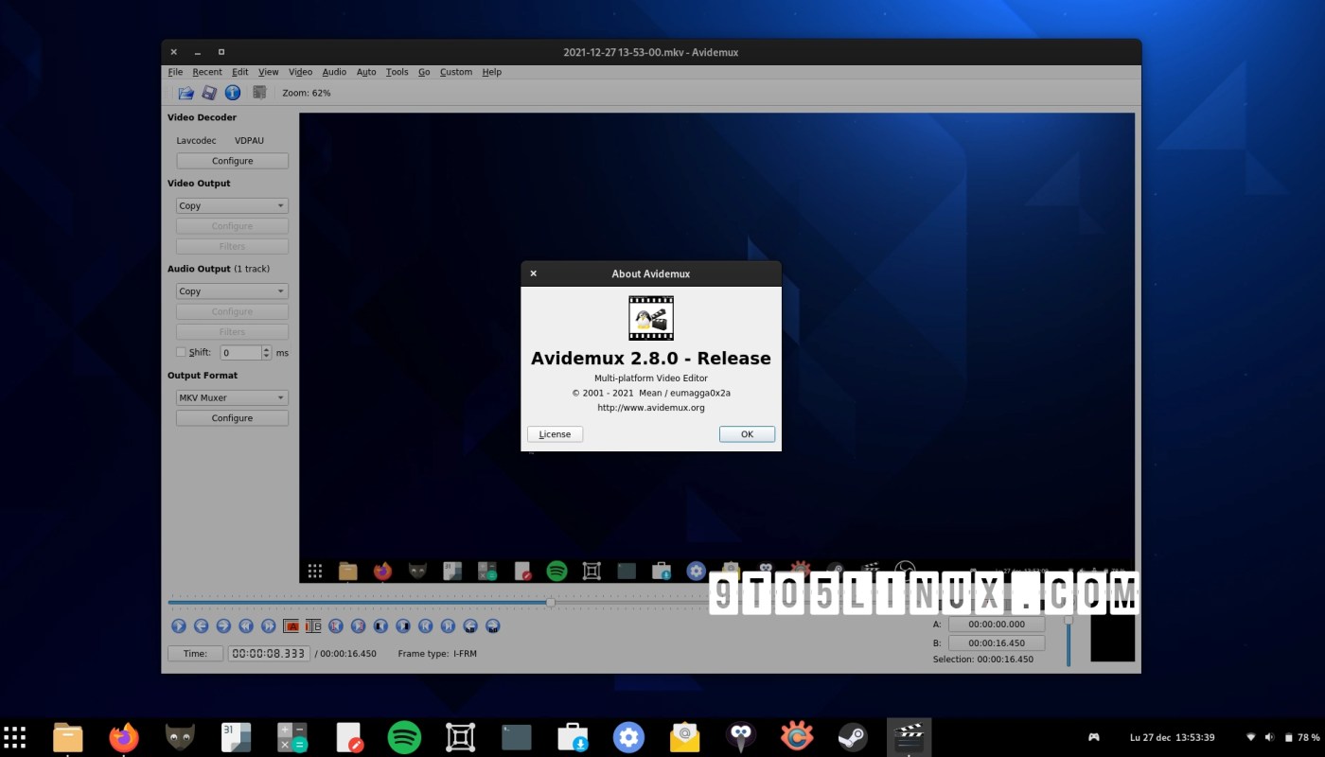Click the navigation timeline slider handle
The width and height of the screenshot is (1325, 757).
pos(550,602)
